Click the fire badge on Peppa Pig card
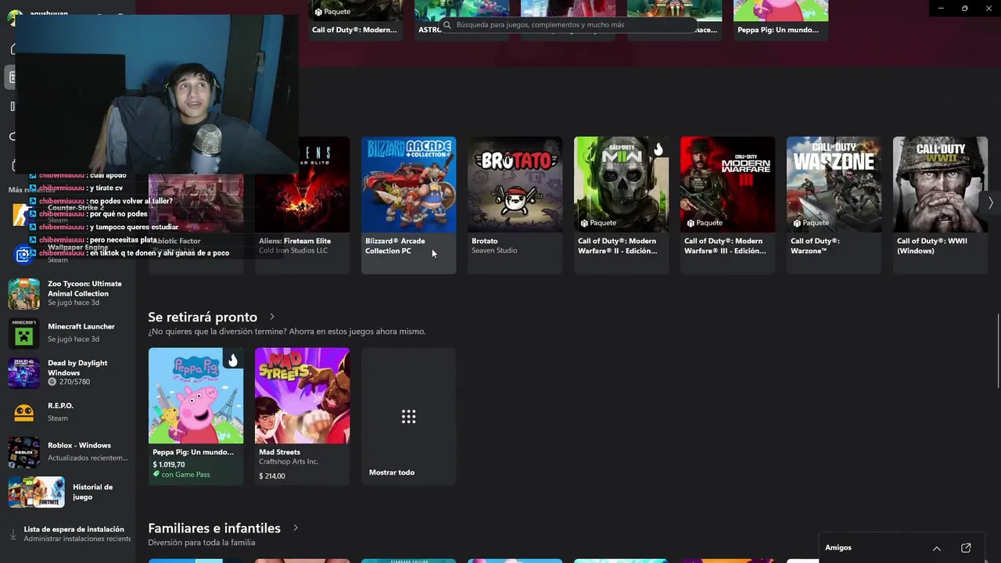Screen dimensions: 1001x563 232,359
